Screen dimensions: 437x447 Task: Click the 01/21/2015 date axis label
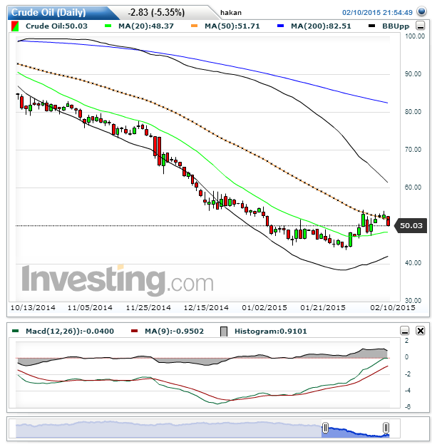323,308
